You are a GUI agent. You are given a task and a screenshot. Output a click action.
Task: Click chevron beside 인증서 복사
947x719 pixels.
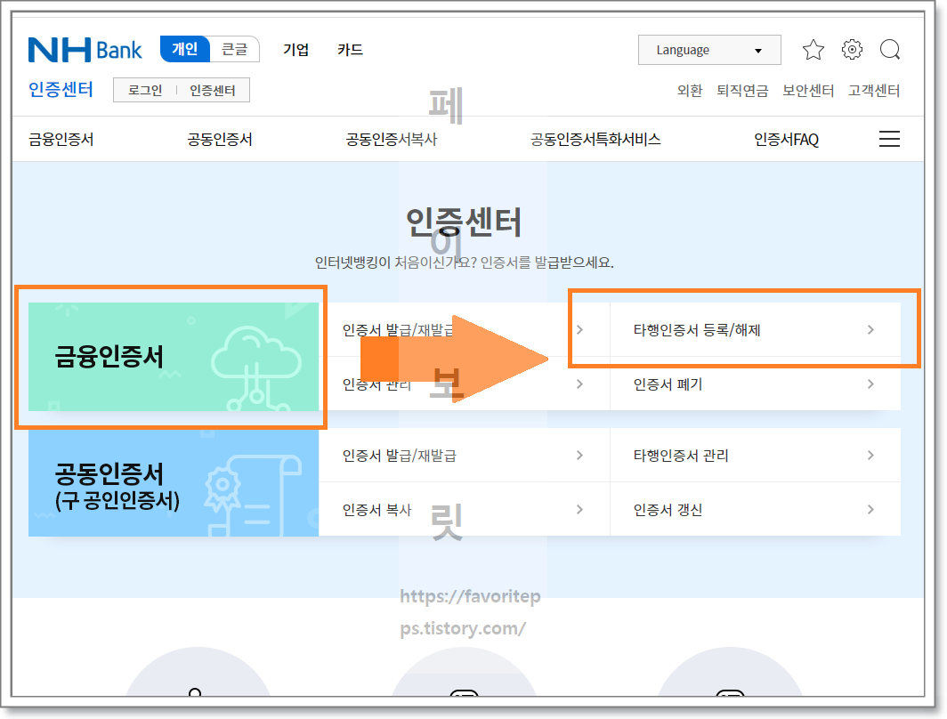[x=579, y=510]
